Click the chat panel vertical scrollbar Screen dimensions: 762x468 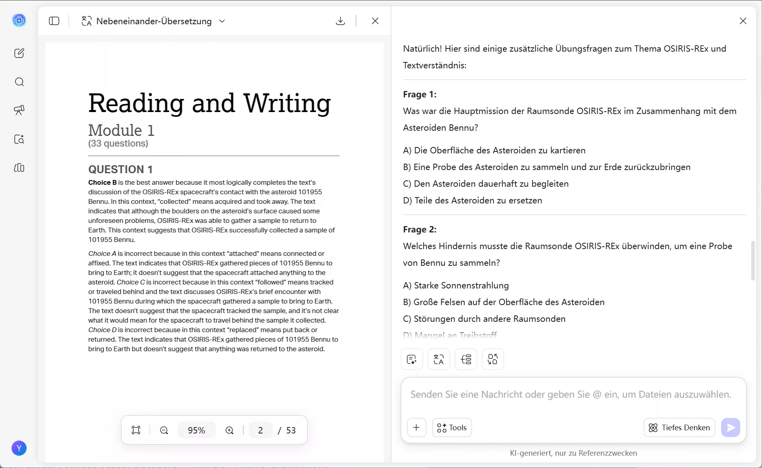click(x=752, y=260)
